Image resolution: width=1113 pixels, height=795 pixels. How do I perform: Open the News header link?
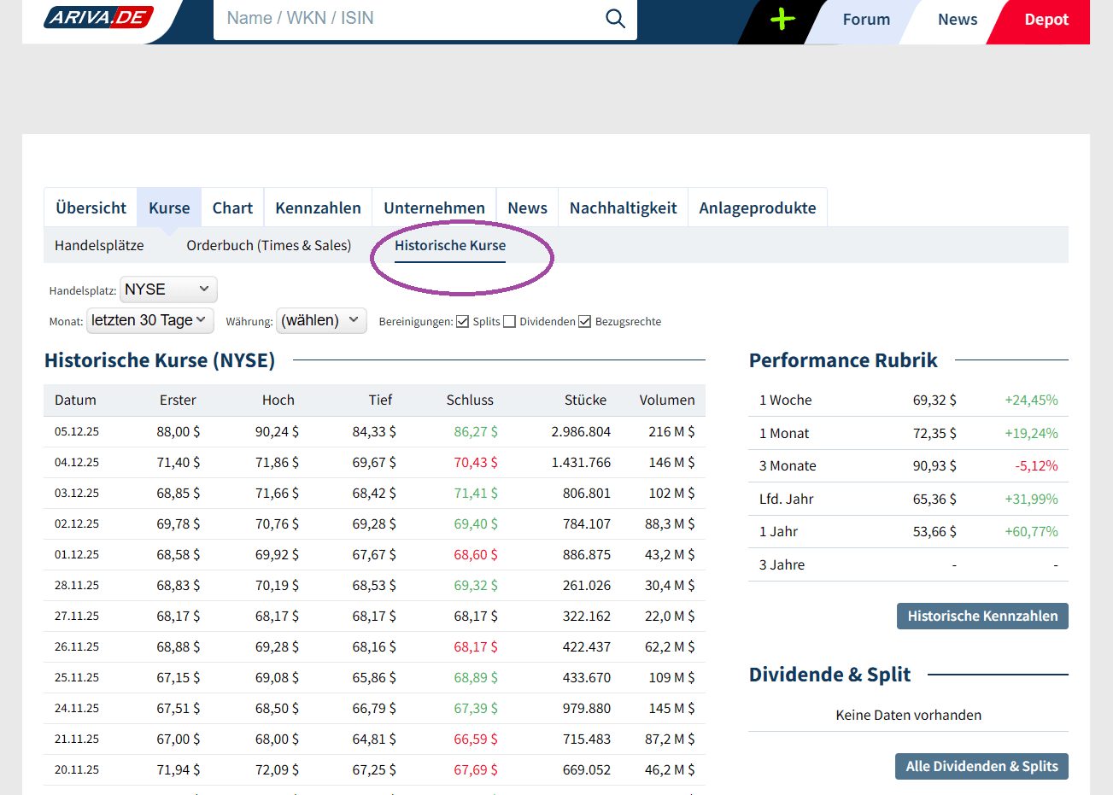(x=958, y=20)
